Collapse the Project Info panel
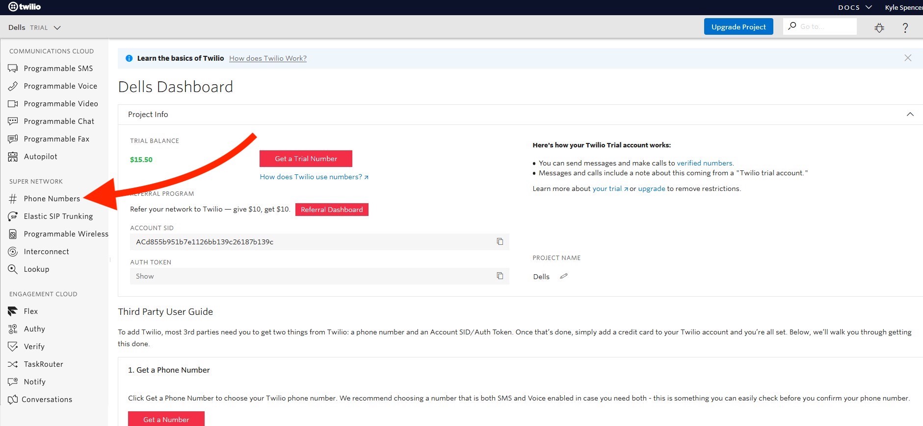Viewport: 923px width, 426px height. pos(910,114)
